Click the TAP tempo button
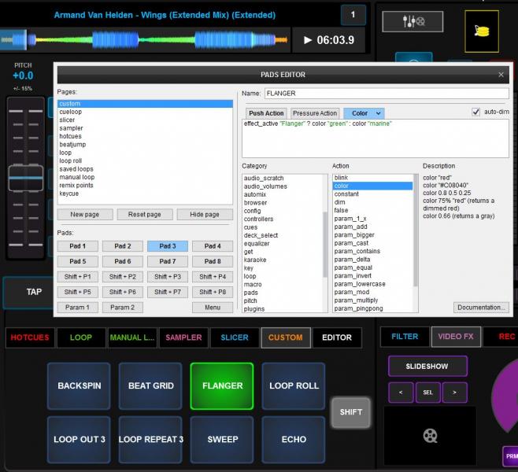 [29, 292]
